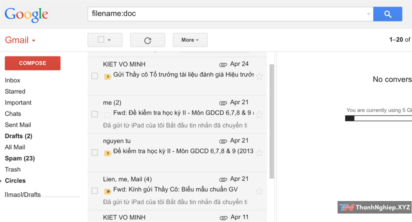Viewport: 412px width, 222px height.
Task: Click importance marker on Lien, me, Mail email
Action: [x=107, y=191]
